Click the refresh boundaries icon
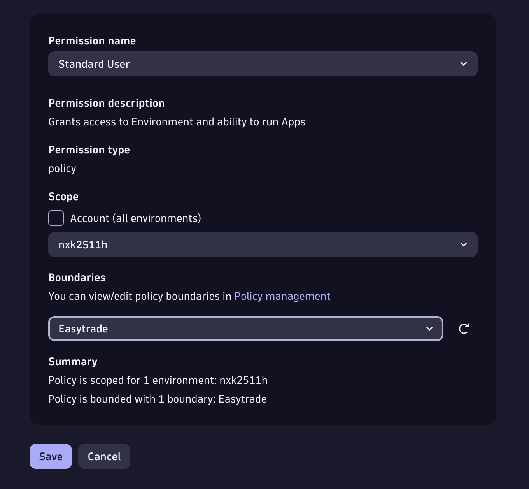The height and width of the screenshot is (489, 529). point(464,329)
